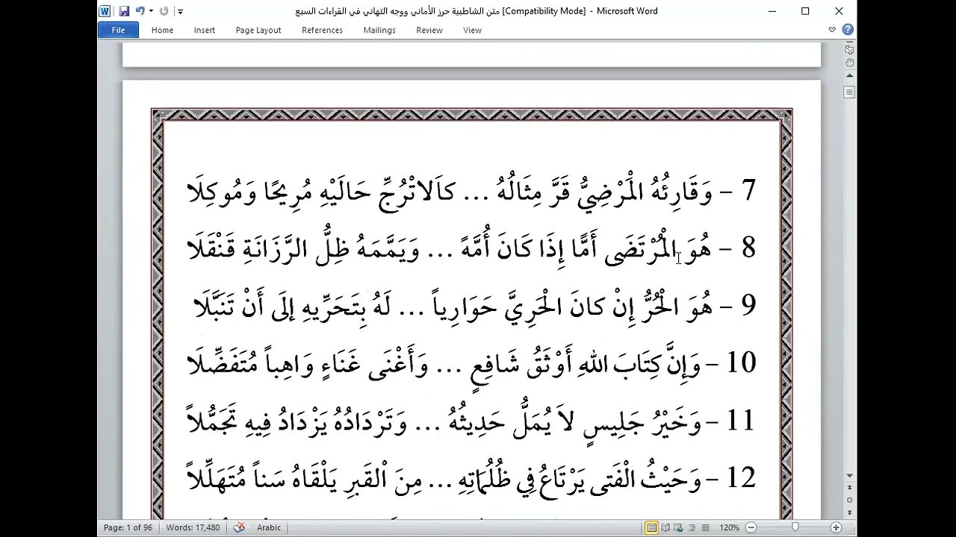Viewport: 956px width, 537px height.
Task: Click the vertical scrollbar down arrow
Action: tap(849, 476)
